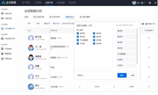Open 会话记录 from the sidebar

(x=6, y=18)
